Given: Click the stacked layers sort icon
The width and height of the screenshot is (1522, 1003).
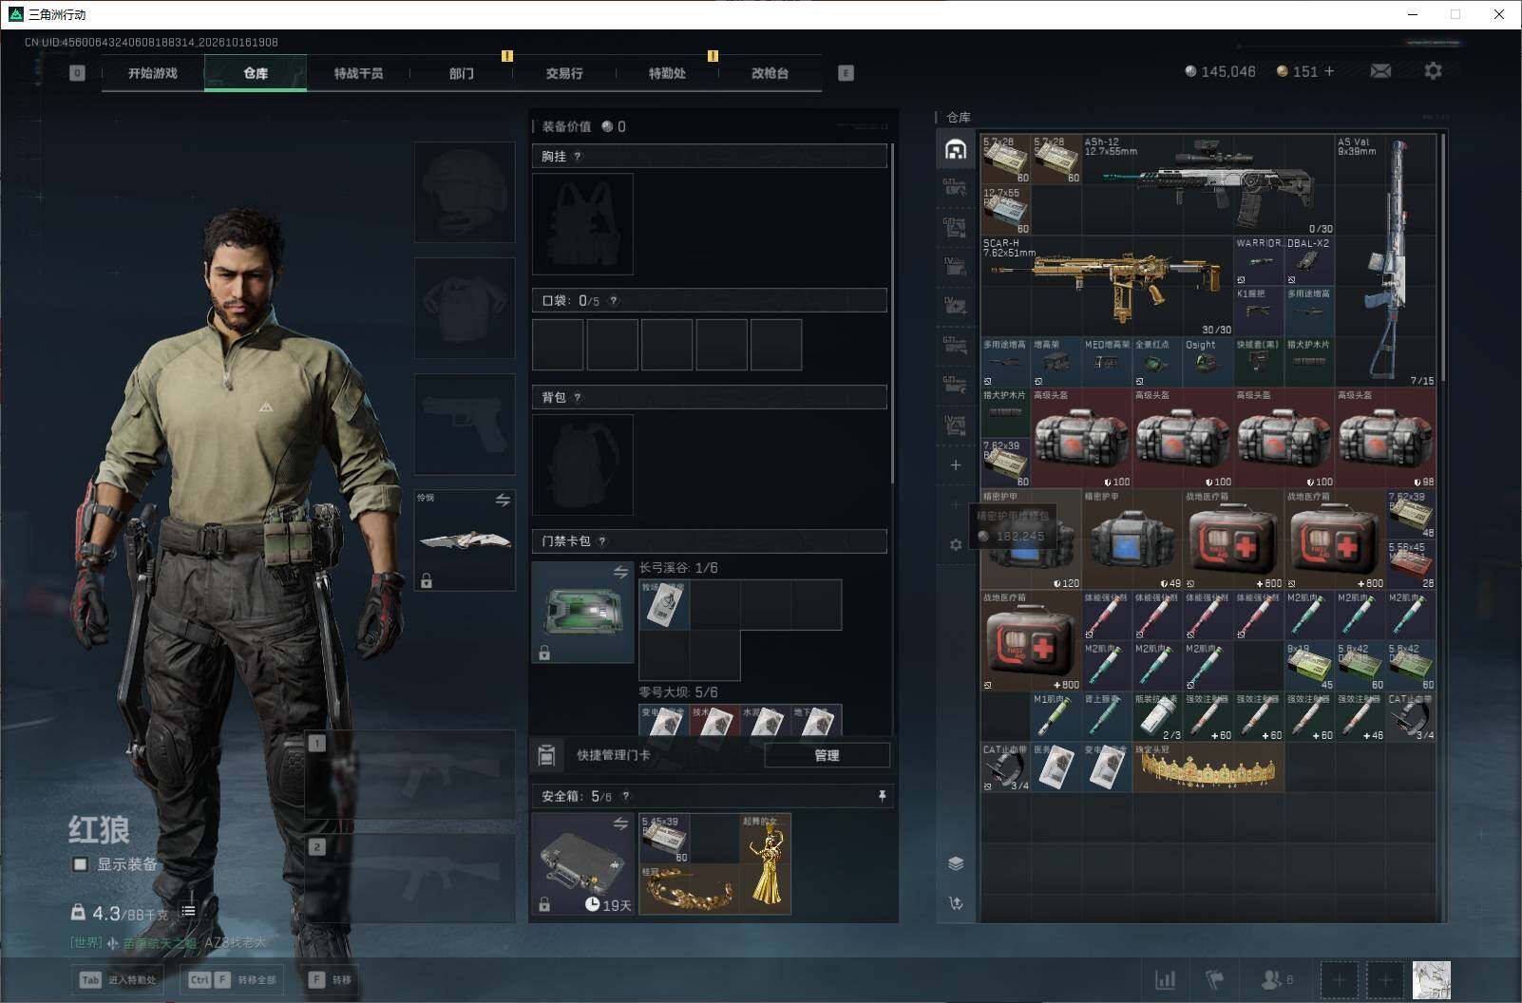Looking at the screenshot, I should point(956,862).
